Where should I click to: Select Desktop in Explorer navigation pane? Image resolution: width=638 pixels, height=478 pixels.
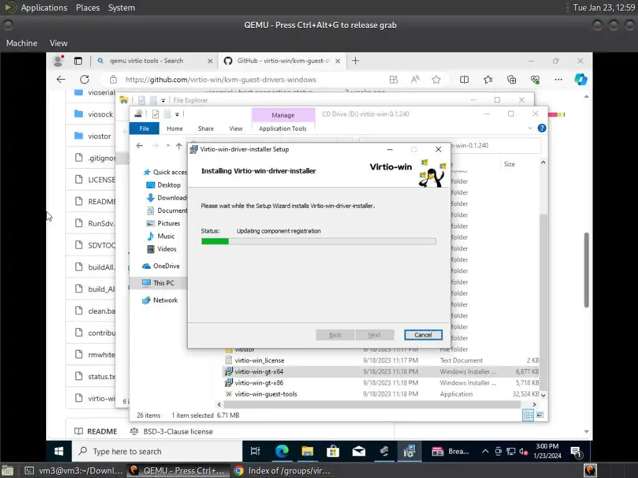(164, 185)
